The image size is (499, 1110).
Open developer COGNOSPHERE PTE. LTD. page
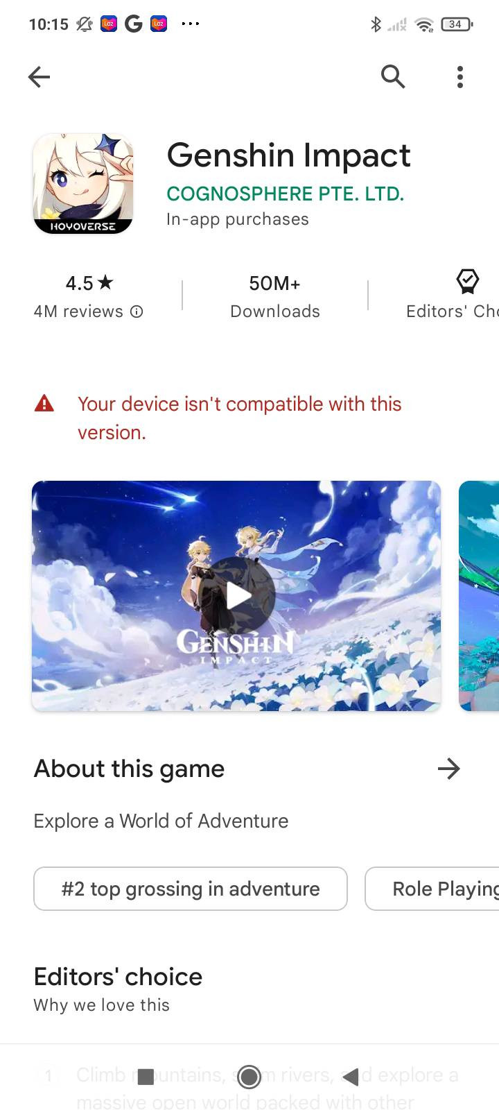pyautogui.click(x=285, y=194)
